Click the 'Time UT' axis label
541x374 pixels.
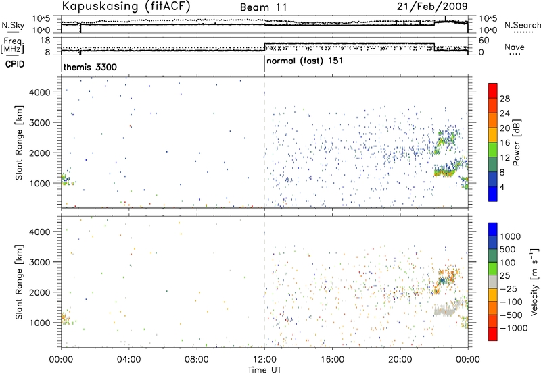point(264,370)
